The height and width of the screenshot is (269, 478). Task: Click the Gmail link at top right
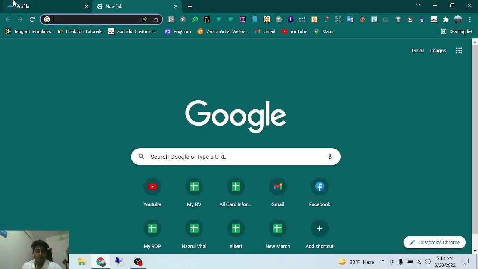point(418,51)
